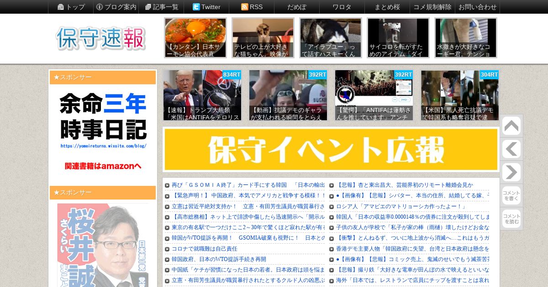Open the Twitter link in navigation bar
The height and width of the screenshot is (287, 548).
point(206,7)
